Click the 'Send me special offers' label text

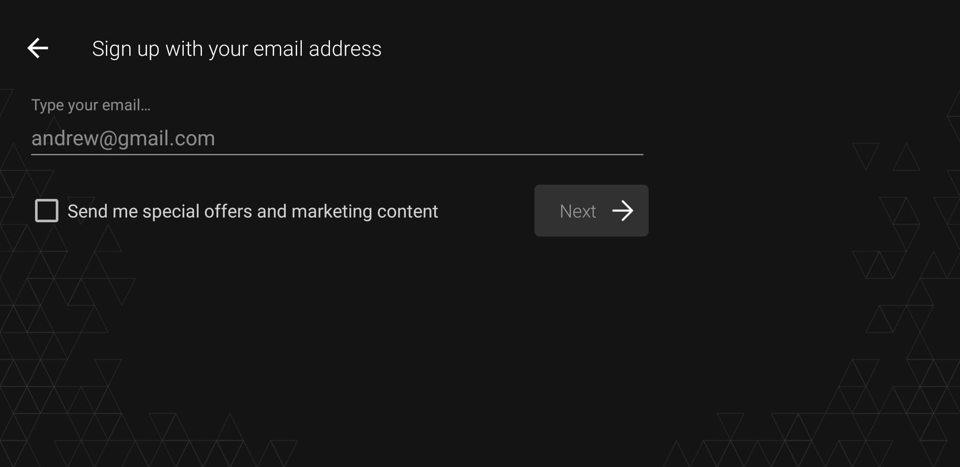pos(253,211)
